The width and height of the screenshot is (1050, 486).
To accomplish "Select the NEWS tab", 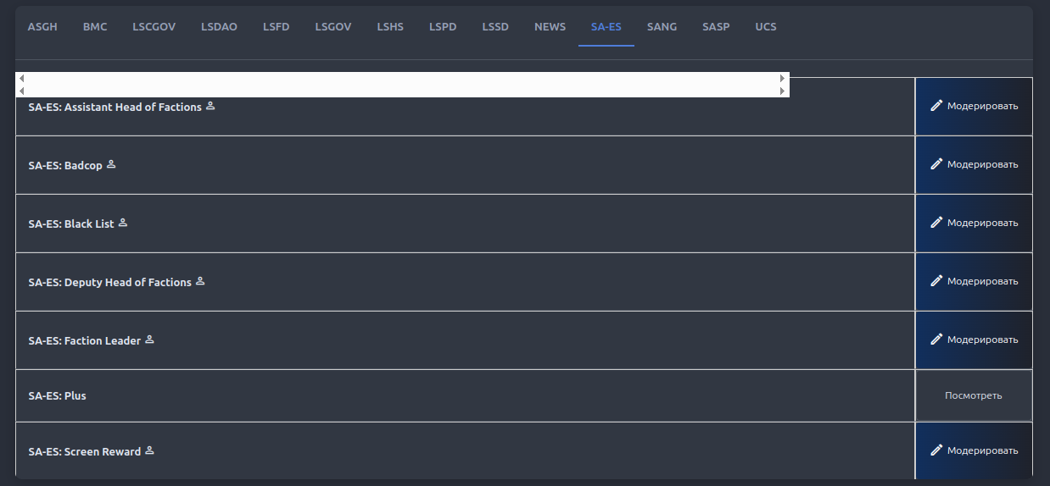I will coord(550,27).
